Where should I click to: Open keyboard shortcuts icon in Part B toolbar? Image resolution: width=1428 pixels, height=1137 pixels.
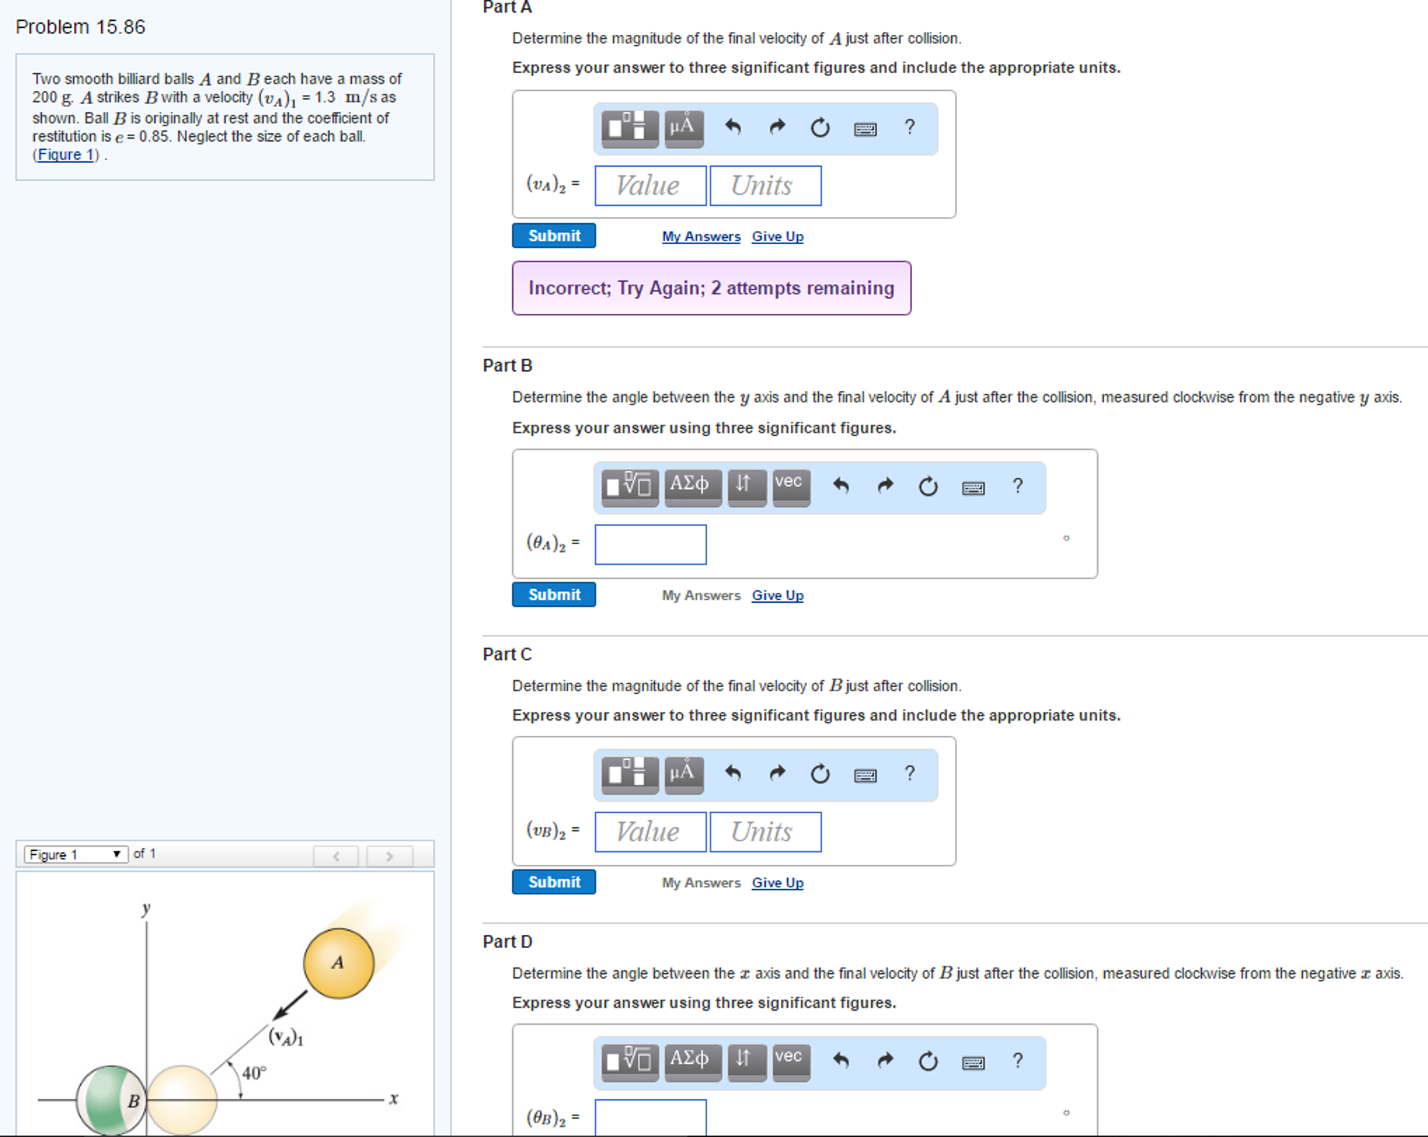click(973, 488)
